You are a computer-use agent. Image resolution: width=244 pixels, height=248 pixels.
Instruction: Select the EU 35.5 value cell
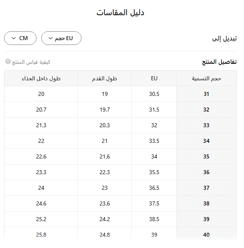(154, 173)
